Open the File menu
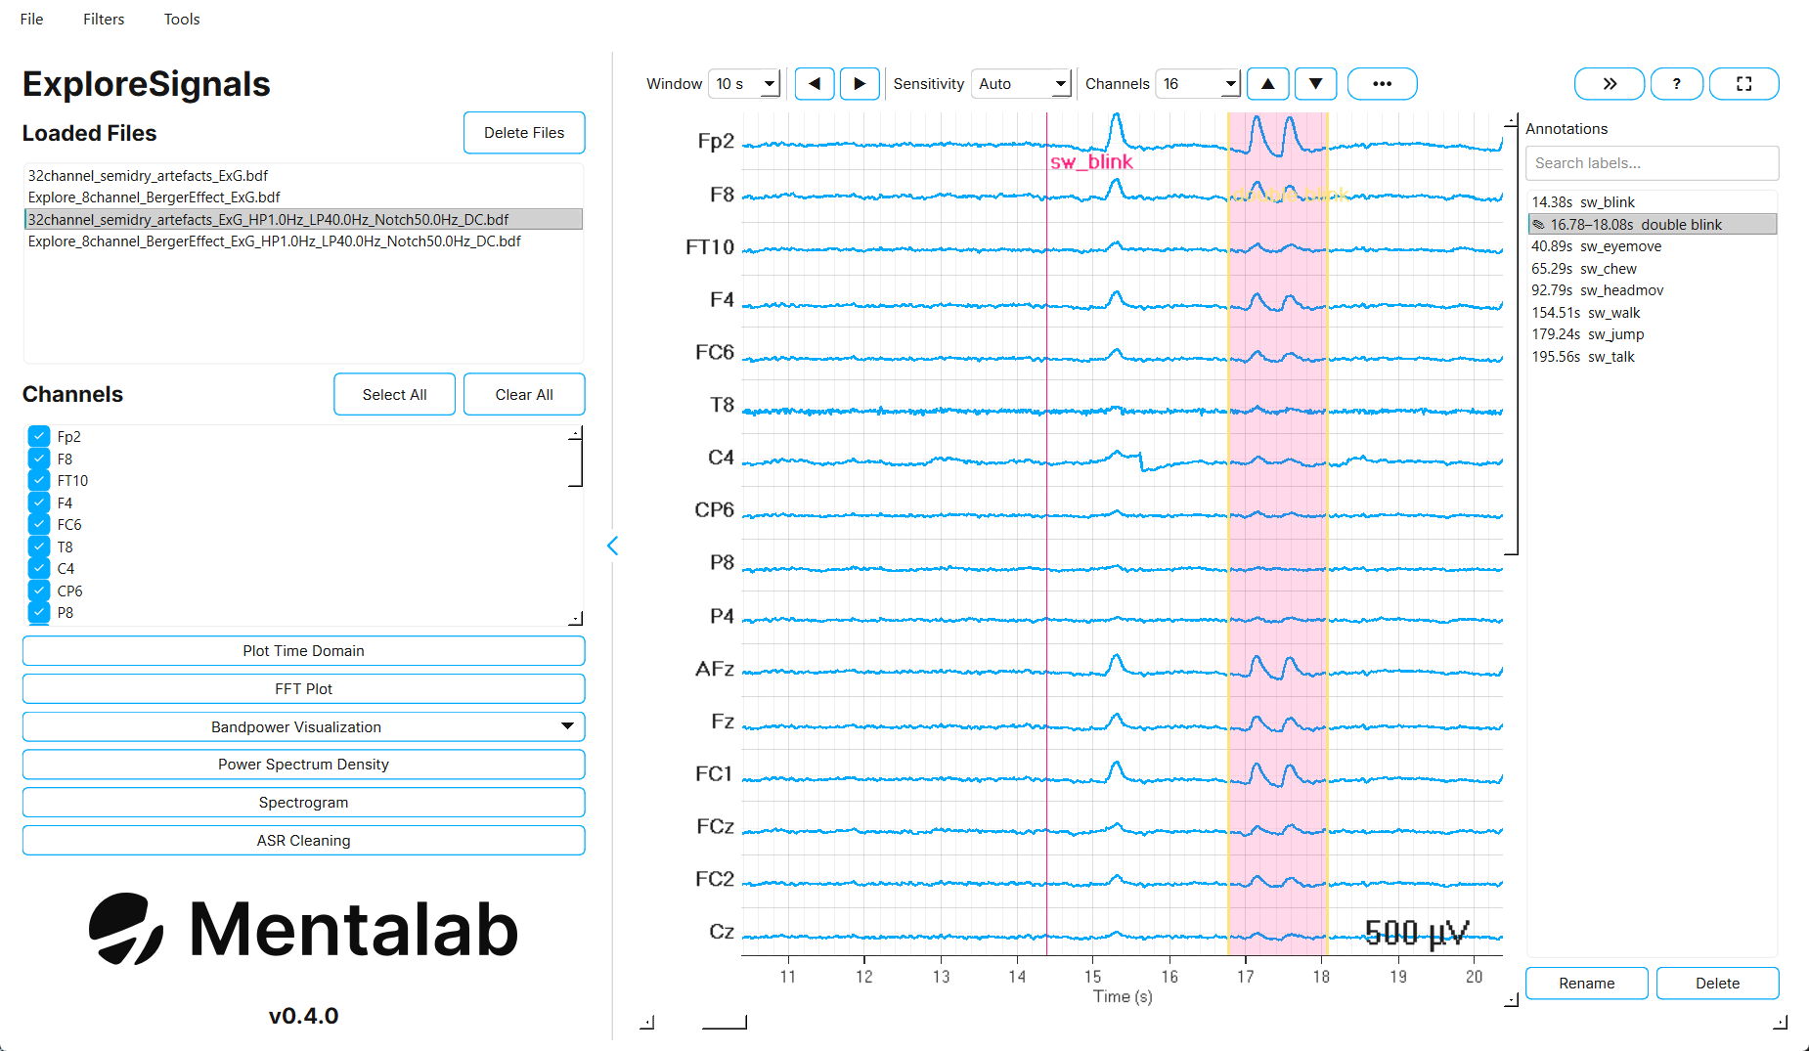Screen dimensions: 1809x1051 click(x=31, y=19)
